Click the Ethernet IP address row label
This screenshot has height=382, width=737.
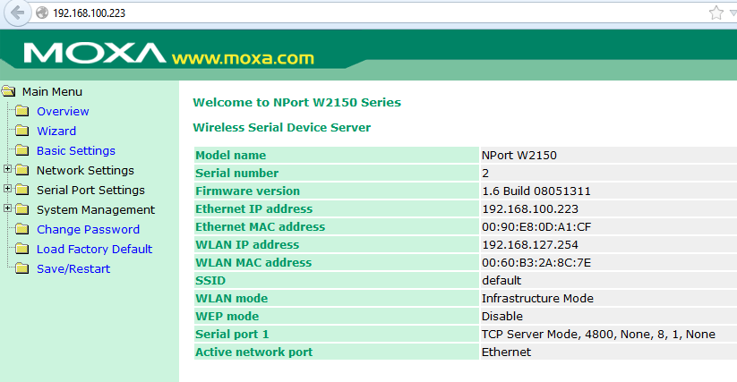[254, 208]
